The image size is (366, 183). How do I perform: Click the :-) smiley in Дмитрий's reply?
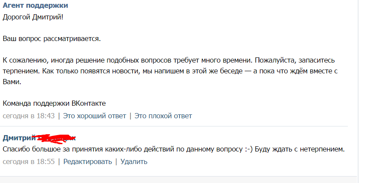tap(248, 149)
